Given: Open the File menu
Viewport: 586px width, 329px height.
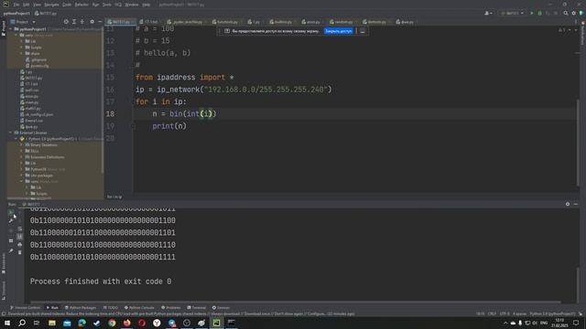Looking at the screenshot, I should point(16,5).
